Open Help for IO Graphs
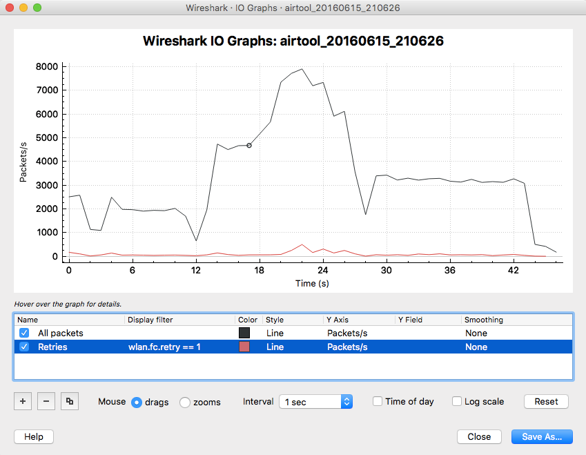The height and width of the screenshot is (455, 586). 33,436
